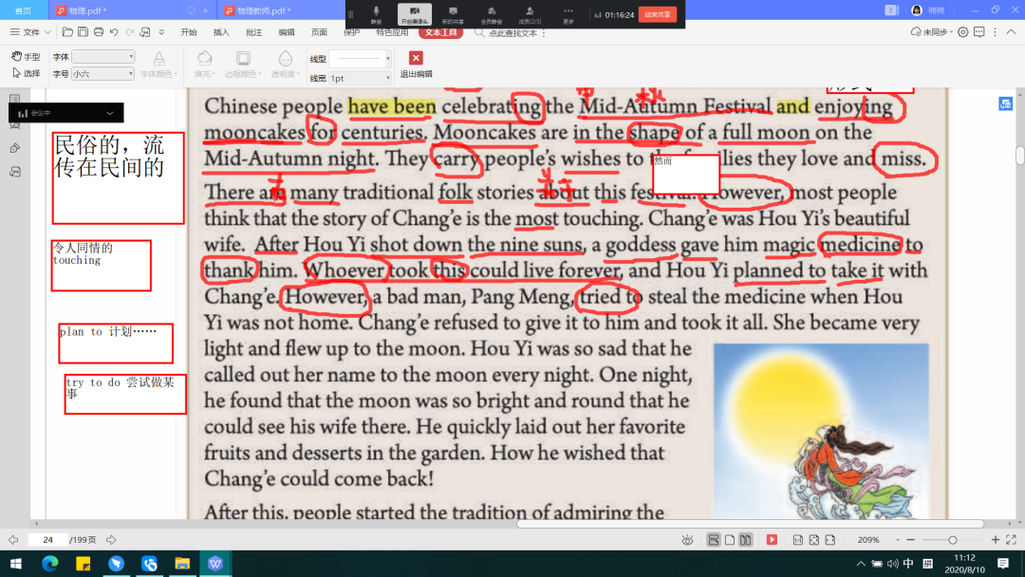Image resolution: width=1025 pixels, height=577 pixels.
Task: Click red X to exit editing
Action: [x=416, y=58]
